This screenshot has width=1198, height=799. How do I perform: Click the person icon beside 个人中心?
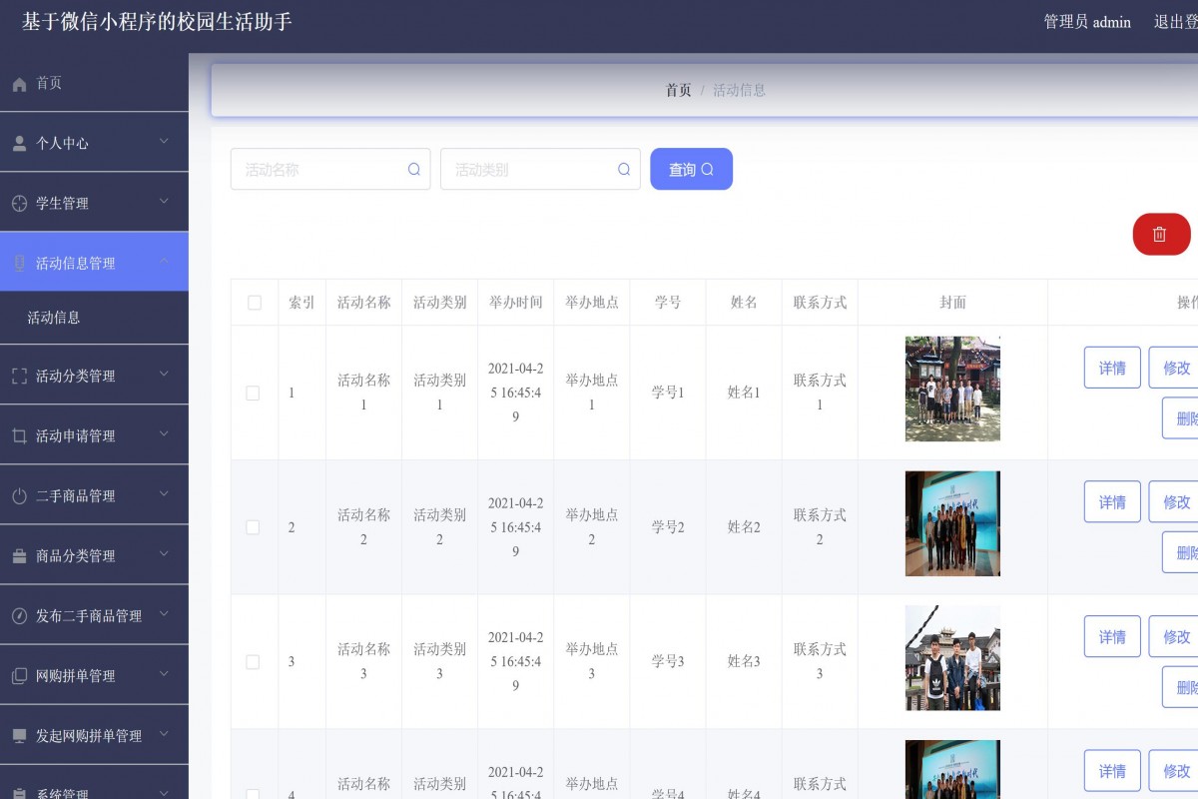19,144
